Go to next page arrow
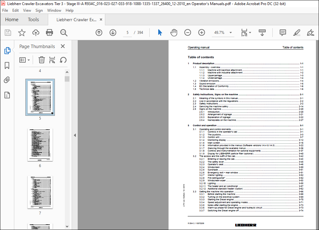319x230 pixels. pyautogui.click(x=113, y=33)
